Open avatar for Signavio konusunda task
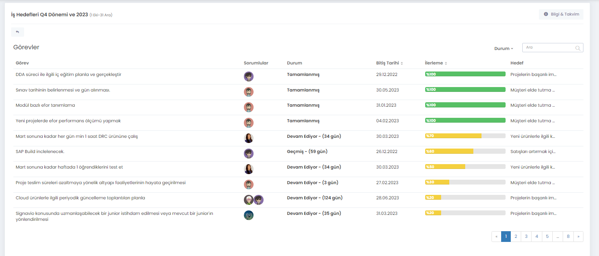The width and height of the screenshot is (599, 256). 249,215
